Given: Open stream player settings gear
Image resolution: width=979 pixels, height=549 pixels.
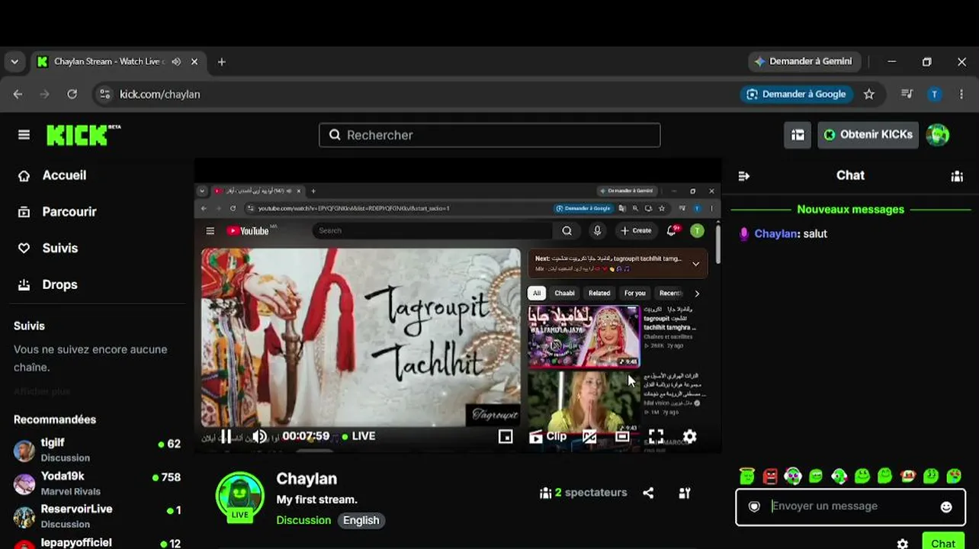Looking at the screenshot, I should pos(690,436).
